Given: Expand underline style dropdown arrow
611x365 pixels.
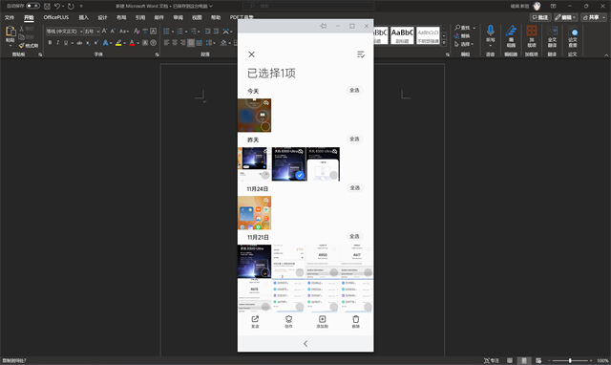Looking at the screenshot, I should 73,43.
